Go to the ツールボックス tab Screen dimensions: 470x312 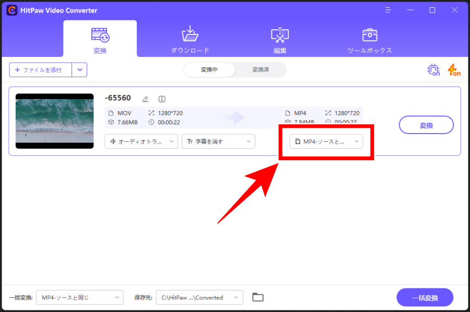[370, 41]
